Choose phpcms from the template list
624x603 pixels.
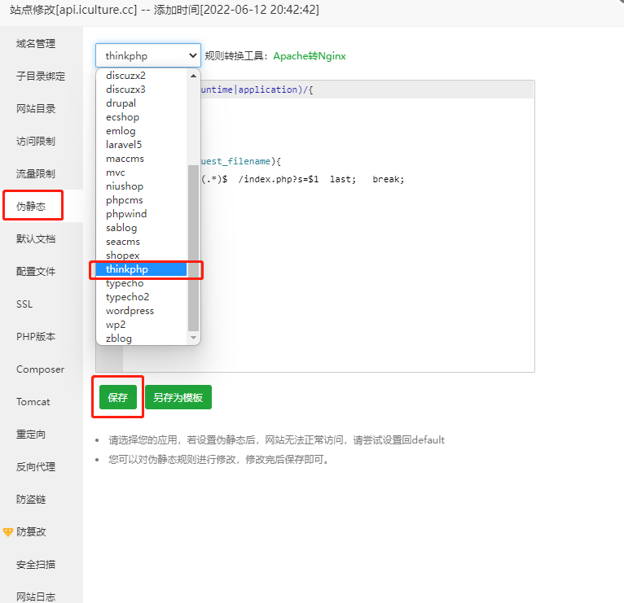point(141,200)
